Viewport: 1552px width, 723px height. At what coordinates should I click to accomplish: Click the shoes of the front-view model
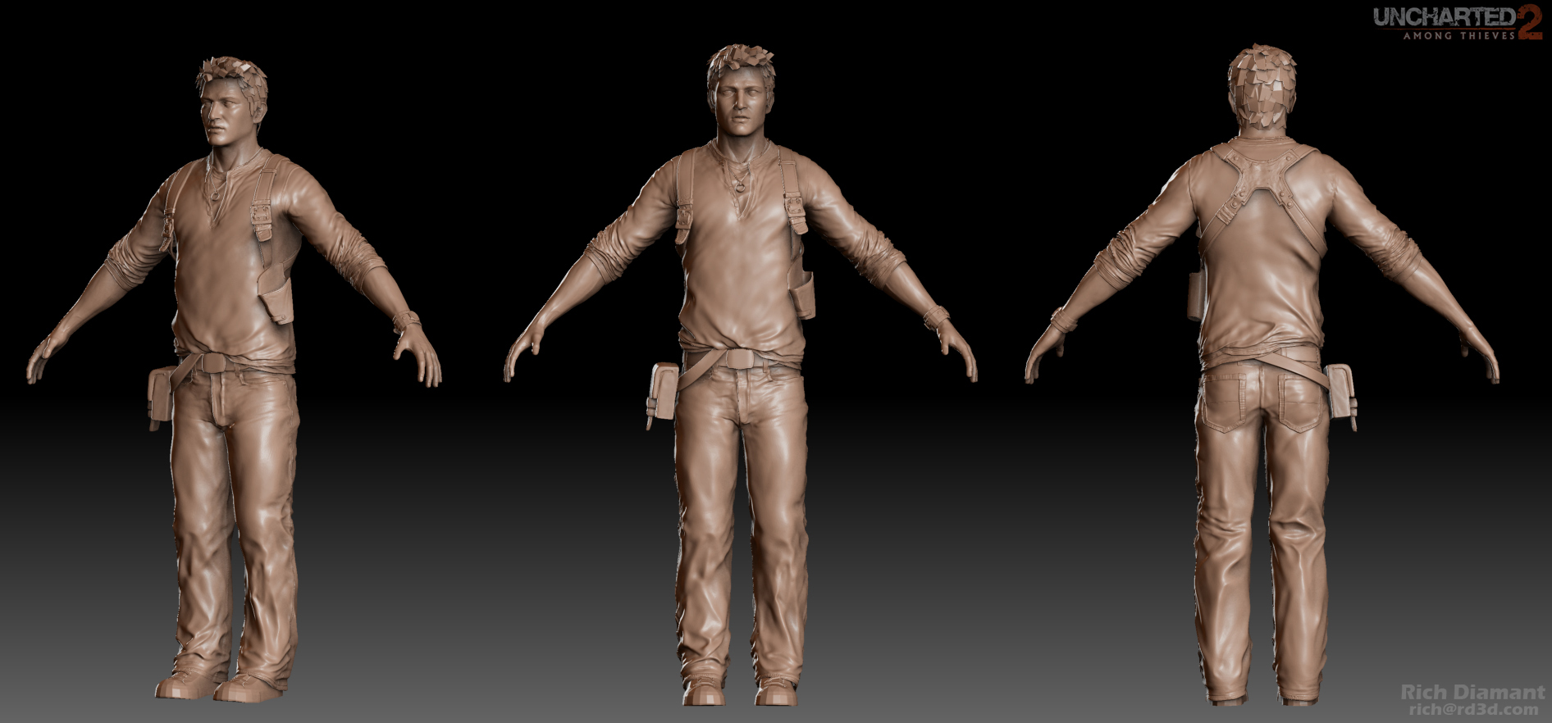coord(742,690)
